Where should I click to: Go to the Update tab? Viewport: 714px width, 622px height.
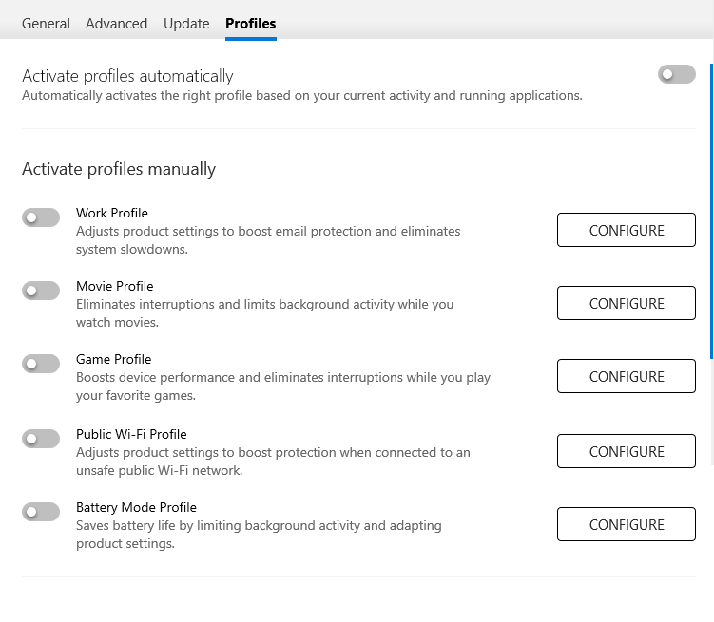click(186, 24)
